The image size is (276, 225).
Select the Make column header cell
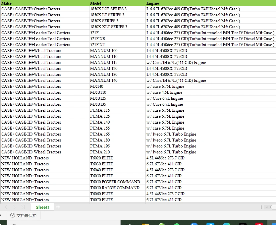(44, 3)
